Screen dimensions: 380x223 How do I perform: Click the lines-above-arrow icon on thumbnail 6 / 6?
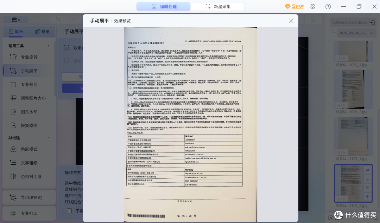point(367,188)
